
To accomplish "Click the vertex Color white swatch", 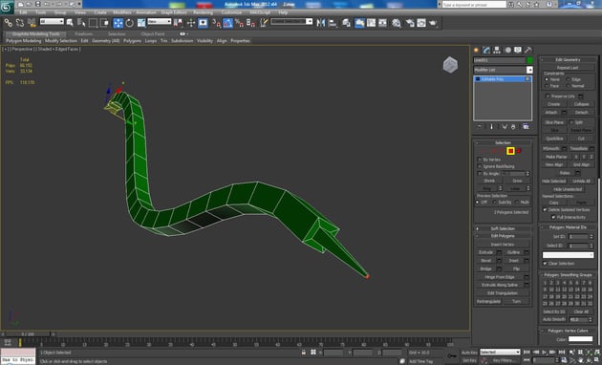I will click(x=580, y=339).
